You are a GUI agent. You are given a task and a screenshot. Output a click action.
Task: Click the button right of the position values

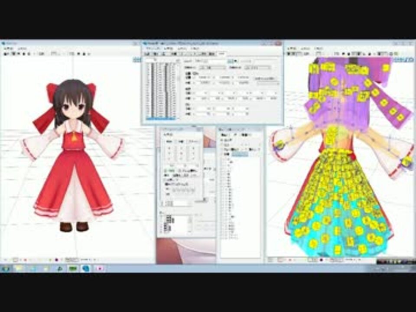point(266,78)
